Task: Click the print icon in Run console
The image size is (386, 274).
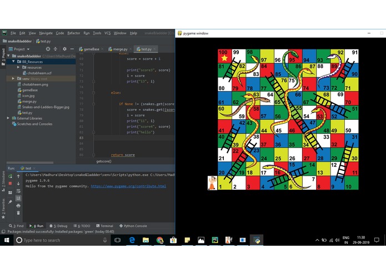Action: coord(18,206)
